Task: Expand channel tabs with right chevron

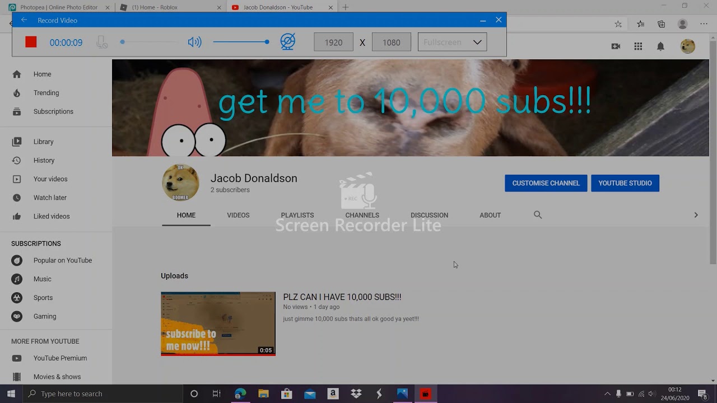Action: 696,215
